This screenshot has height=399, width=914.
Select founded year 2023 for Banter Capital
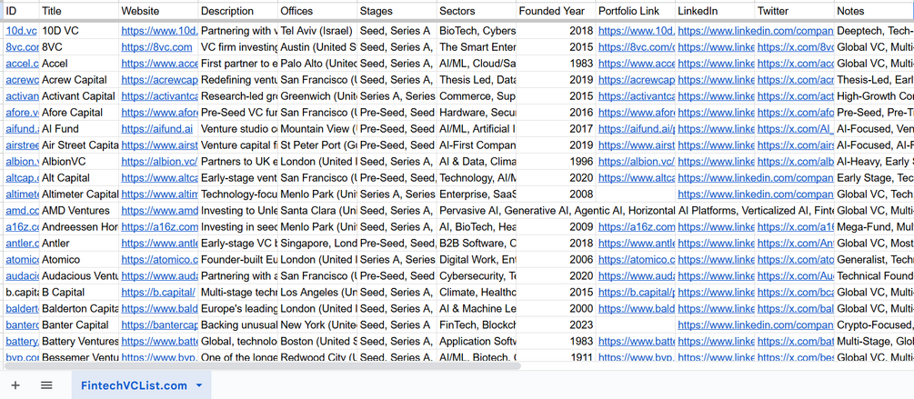pos(556,324)
